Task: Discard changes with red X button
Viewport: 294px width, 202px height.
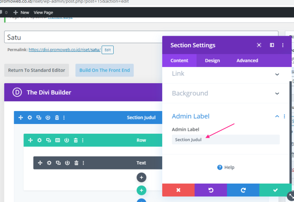Action: 178,190
